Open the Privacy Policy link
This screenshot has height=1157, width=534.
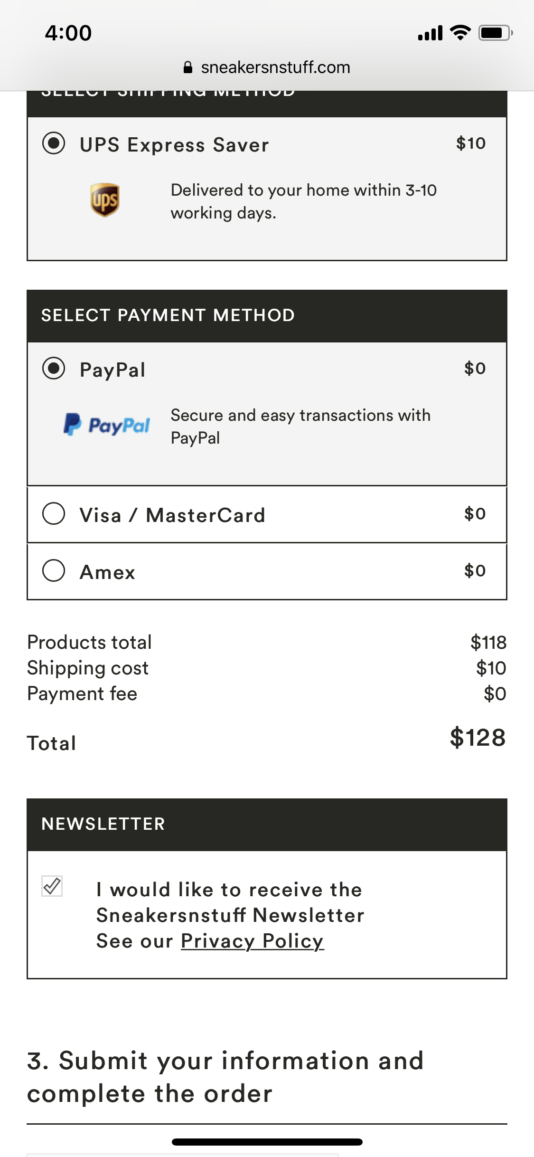[x=253, y=941]
